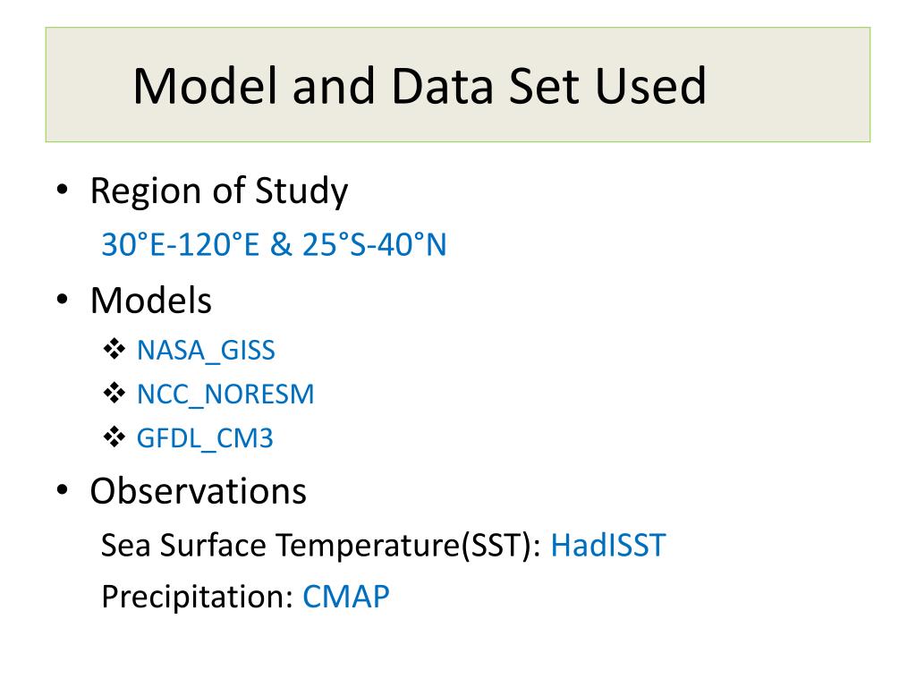Screen dimensions: 916x687
Task: Click the 30°E-120°E & 25°S-40°N coordinates line
Action: click(x=274, y=244)
